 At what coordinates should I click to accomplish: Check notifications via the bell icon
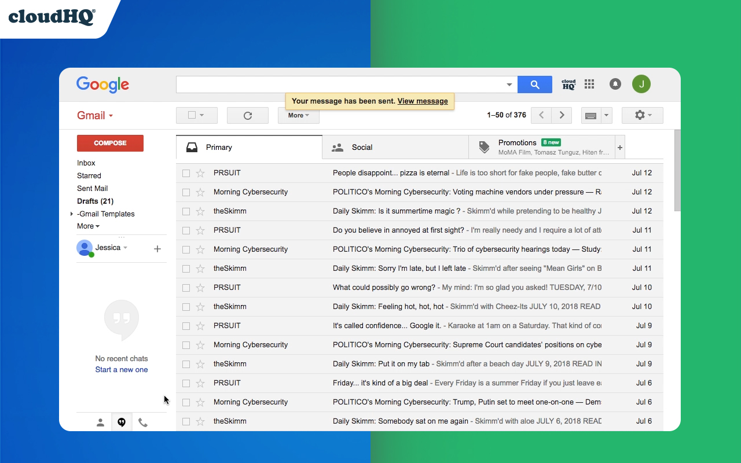tap(615, 84)
